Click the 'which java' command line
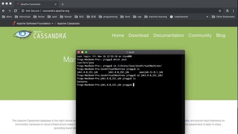Viewport: 238px width, 134px height. click(102, 60)
